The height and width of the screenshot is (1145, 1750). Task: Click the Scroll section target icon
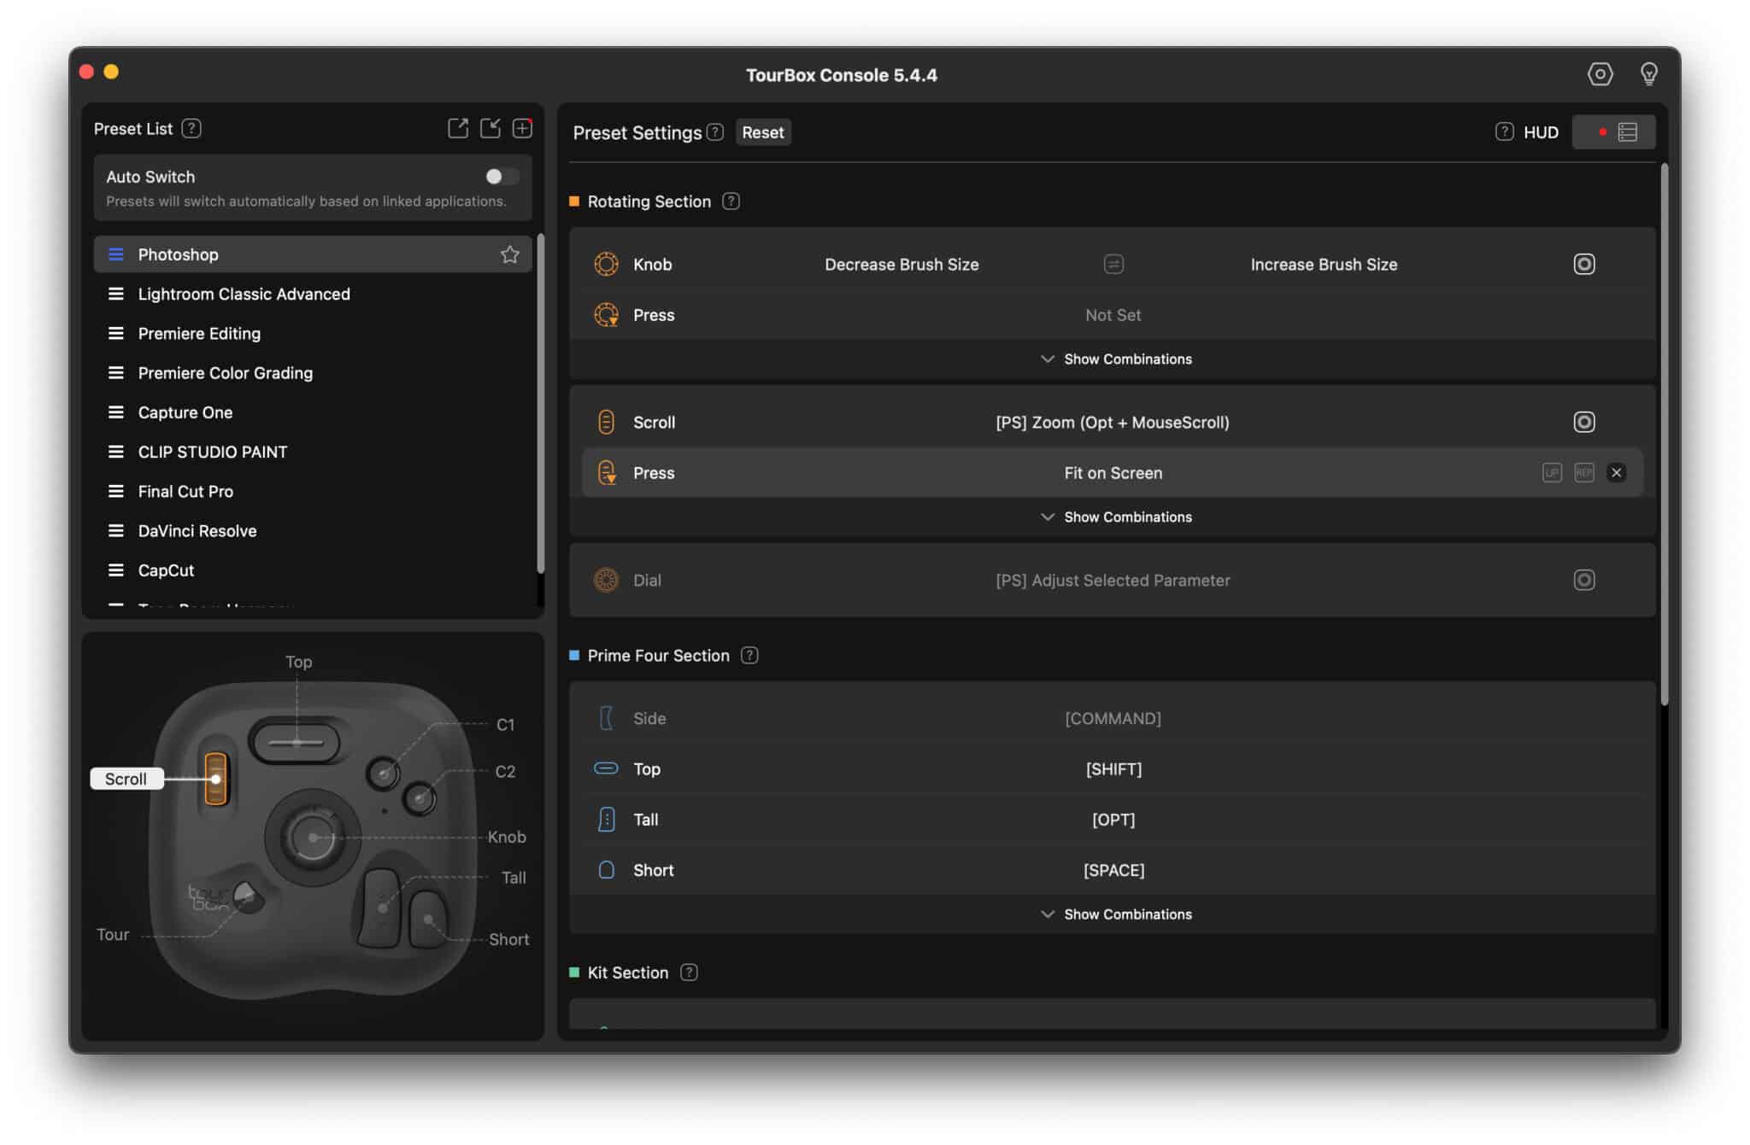(x=1584, y=421)
